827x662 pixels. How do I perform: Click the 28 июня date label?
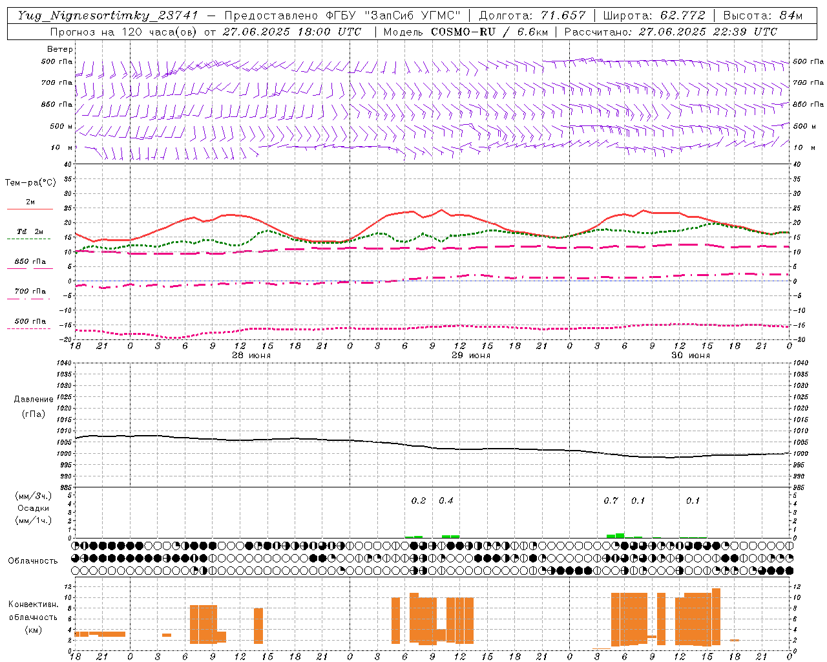pyautogui.click(x=251, y=356)
